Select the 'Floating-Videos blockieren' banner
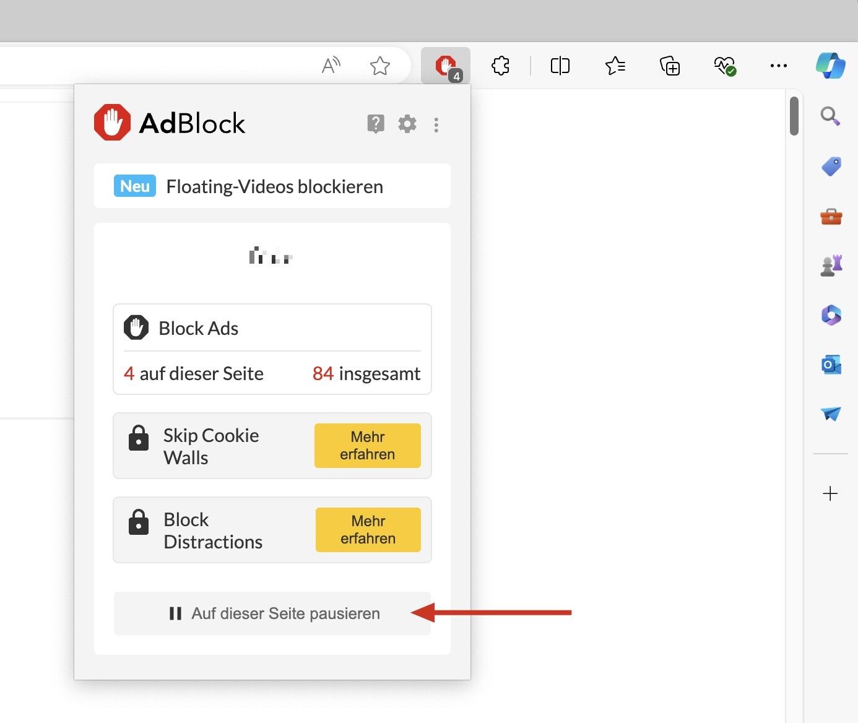The image size is (858, 723). pyautogui.click(x=272, y=186)
